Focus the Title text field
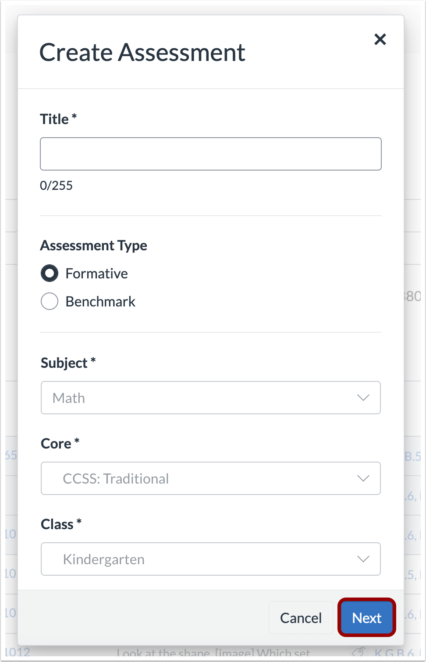 click(x=210, y=154)
